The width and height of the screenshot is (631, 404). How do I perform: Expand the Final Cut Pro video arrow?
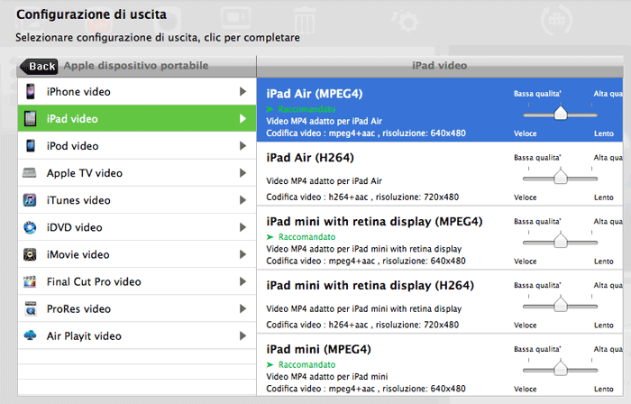click(x=242, y=281)
